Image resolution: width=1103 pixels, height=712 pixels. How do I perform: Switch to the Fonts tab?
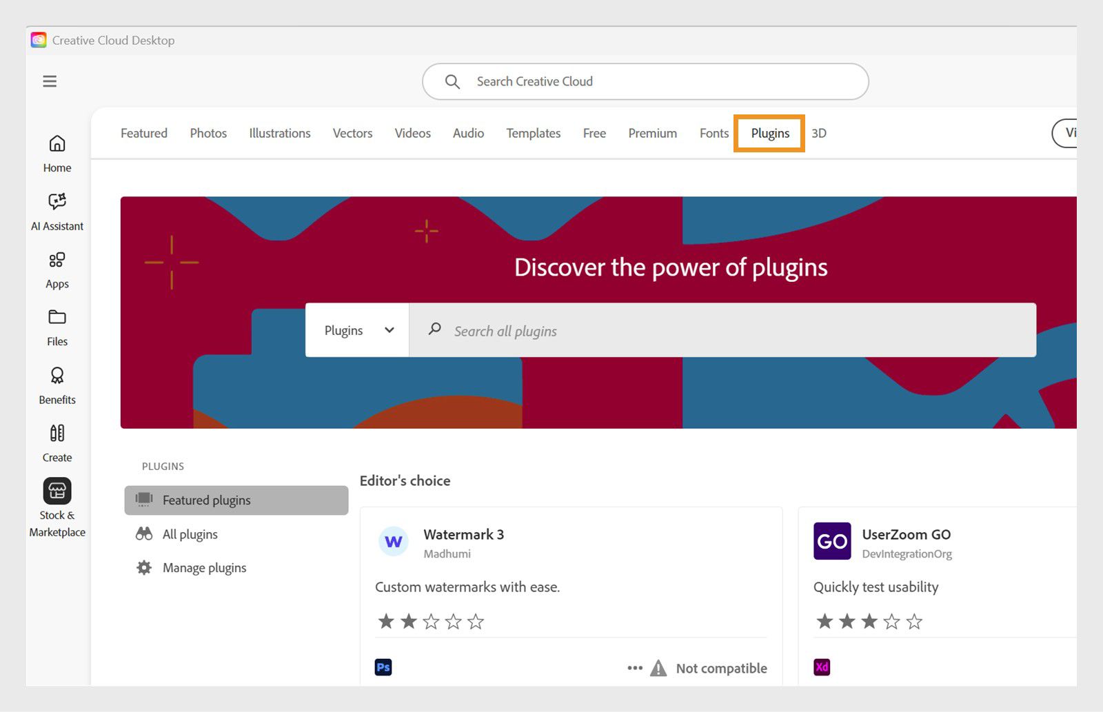714,133
